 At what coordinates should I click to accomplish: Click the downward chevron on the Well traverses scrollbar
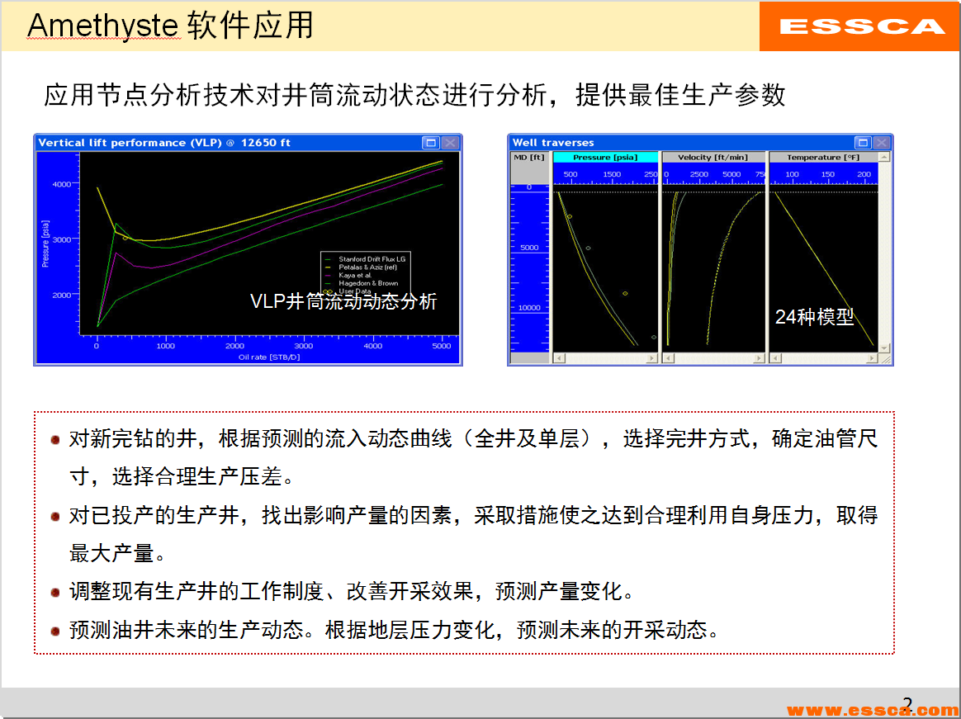pos(883,348)
